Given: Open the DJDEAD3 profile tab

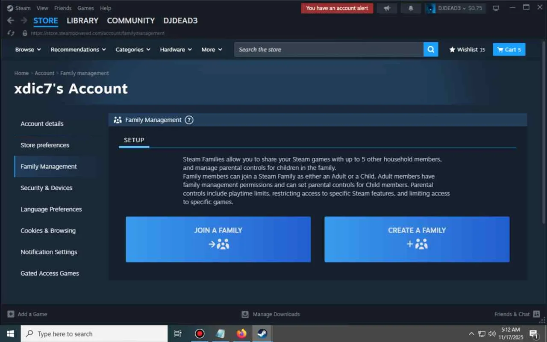Looking at the screenshot, I should click(180, 21).
